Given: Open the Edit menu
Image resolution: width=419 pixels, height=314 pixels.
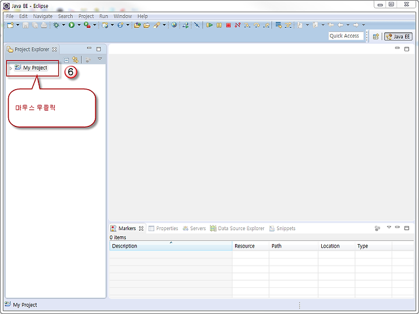Looking at the screenshot, I should coord(23,16).
